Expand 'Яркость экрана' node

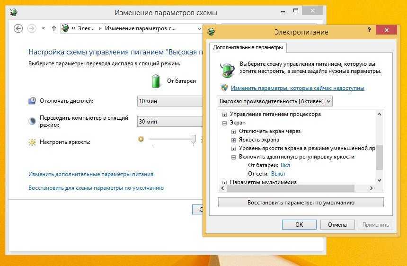coord(234,140)
